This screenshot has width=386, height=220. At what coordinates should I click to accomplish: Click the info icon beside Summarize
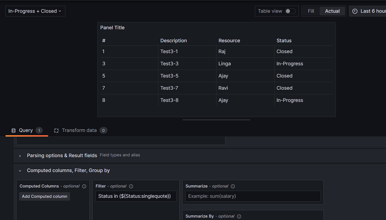tap(233, 186)
